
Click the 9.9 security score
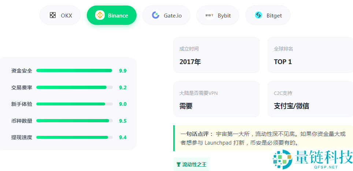click(123, 71)
